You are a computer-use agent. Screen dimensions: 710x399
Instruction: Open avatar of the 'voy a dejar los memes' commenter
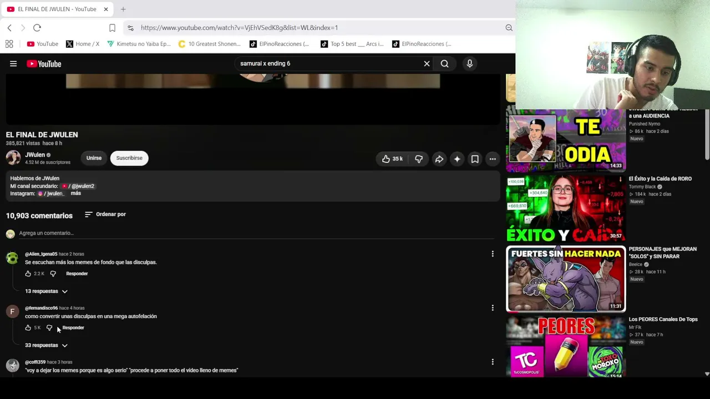[12, 365]
